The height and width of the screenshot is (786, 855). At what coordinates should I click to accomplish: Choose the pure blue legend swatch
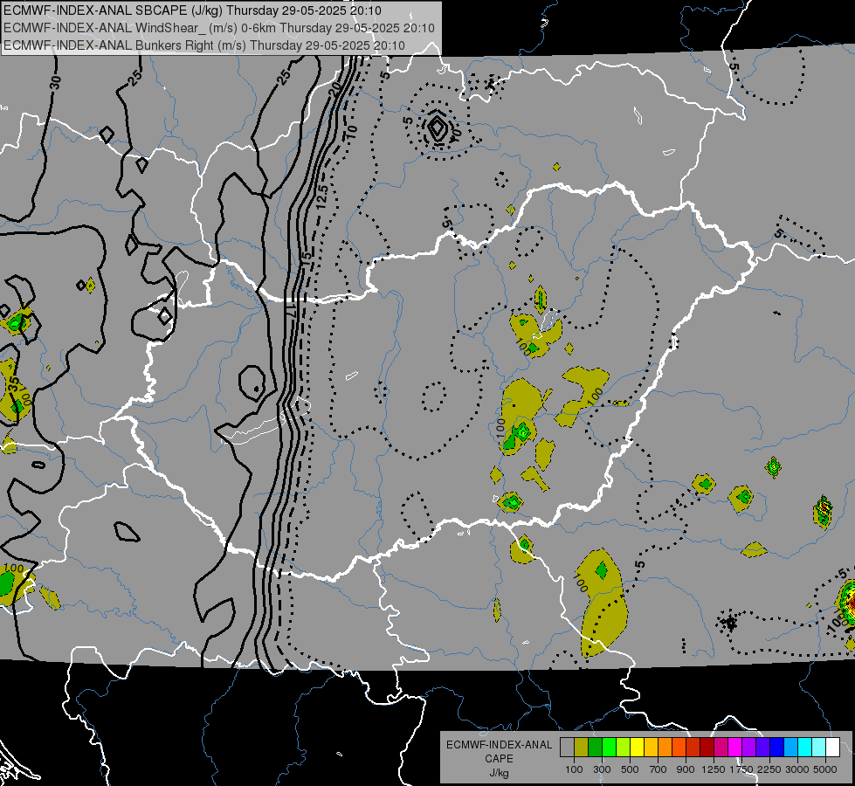pos(777,748)
